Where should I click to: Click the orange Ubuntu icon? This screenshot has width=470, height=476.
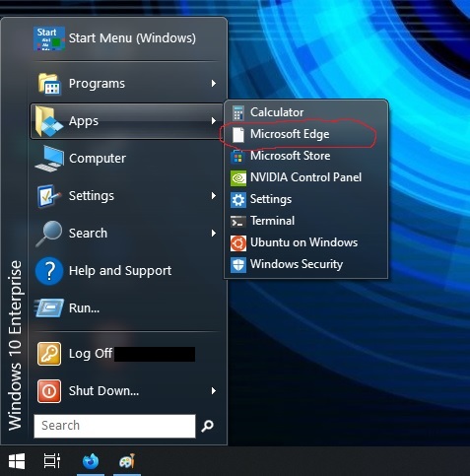pos(238,243)
